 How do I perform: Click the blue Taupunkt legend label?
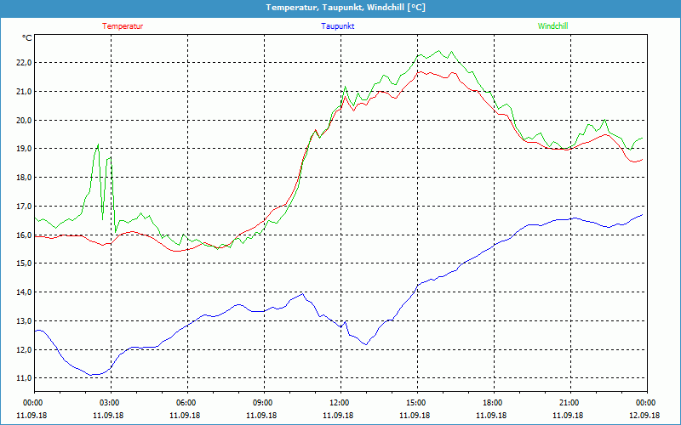click(x=337, y=25)
